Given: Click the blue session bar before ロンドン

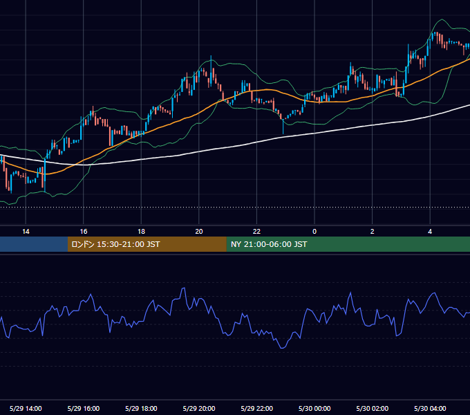Looking at the screenshot, I should 34,244.
